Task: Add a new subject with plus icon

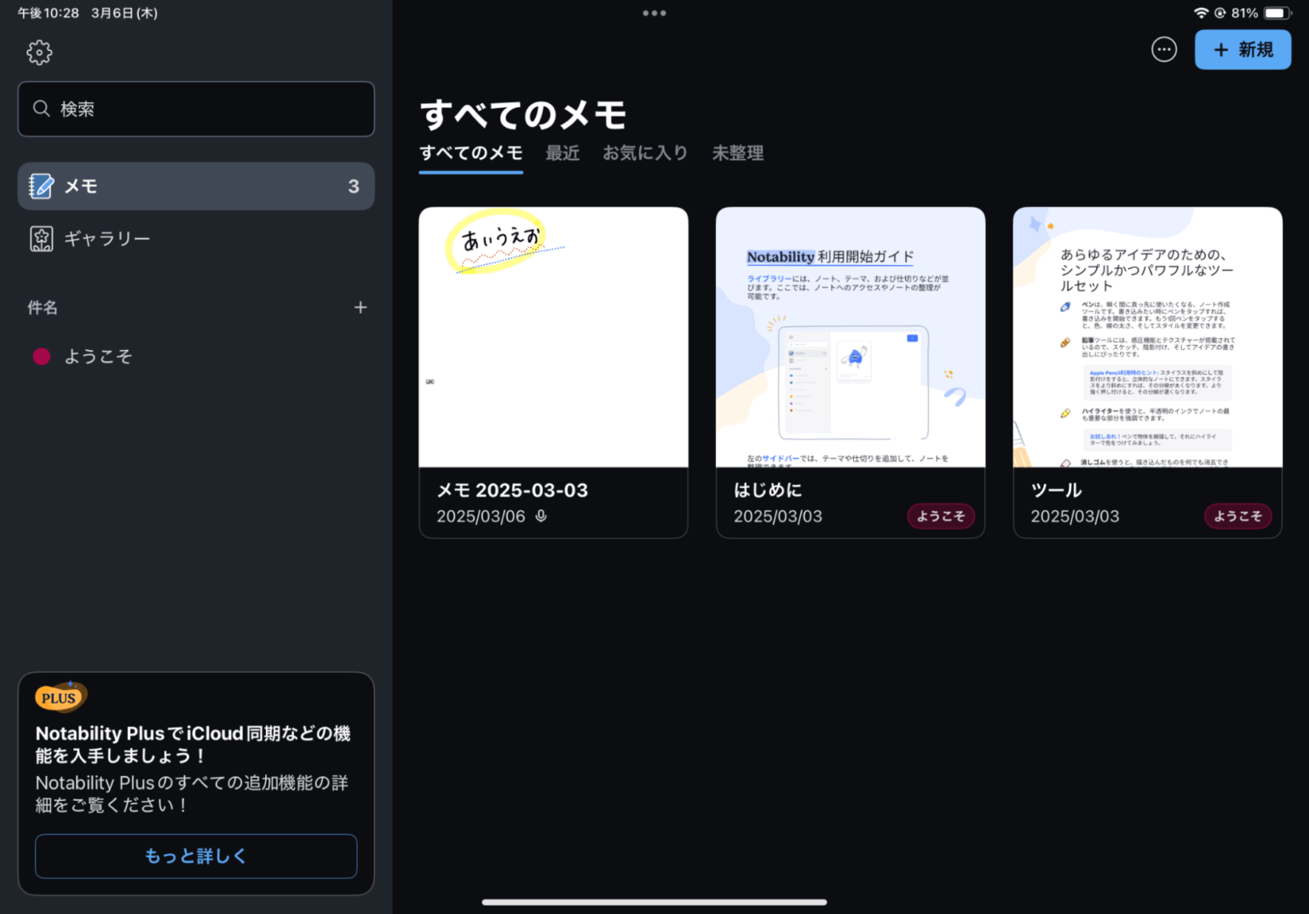Action: [x=360, y=308]
